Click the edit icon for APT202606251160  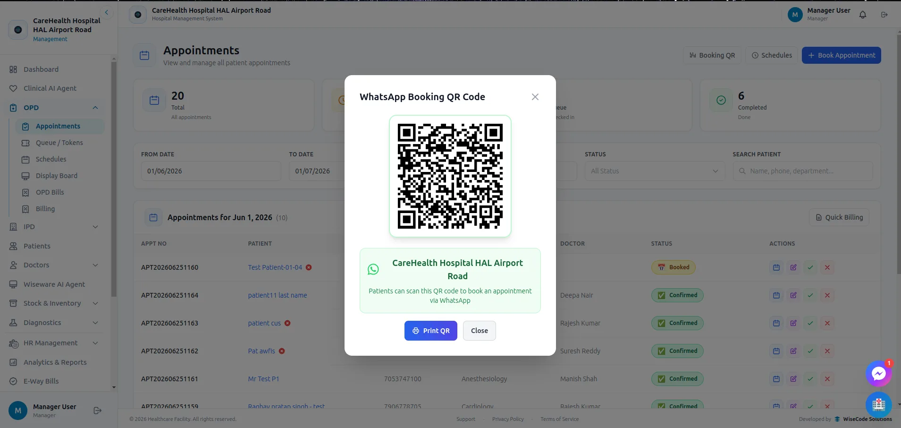pyautogui.click(x=793, y=267)
